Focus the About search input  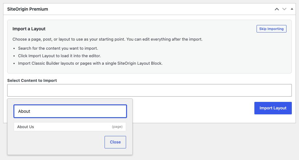70,111
